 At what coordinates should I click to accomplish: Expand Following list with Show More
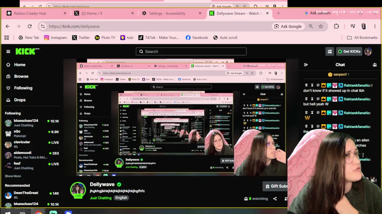(13, 176)
